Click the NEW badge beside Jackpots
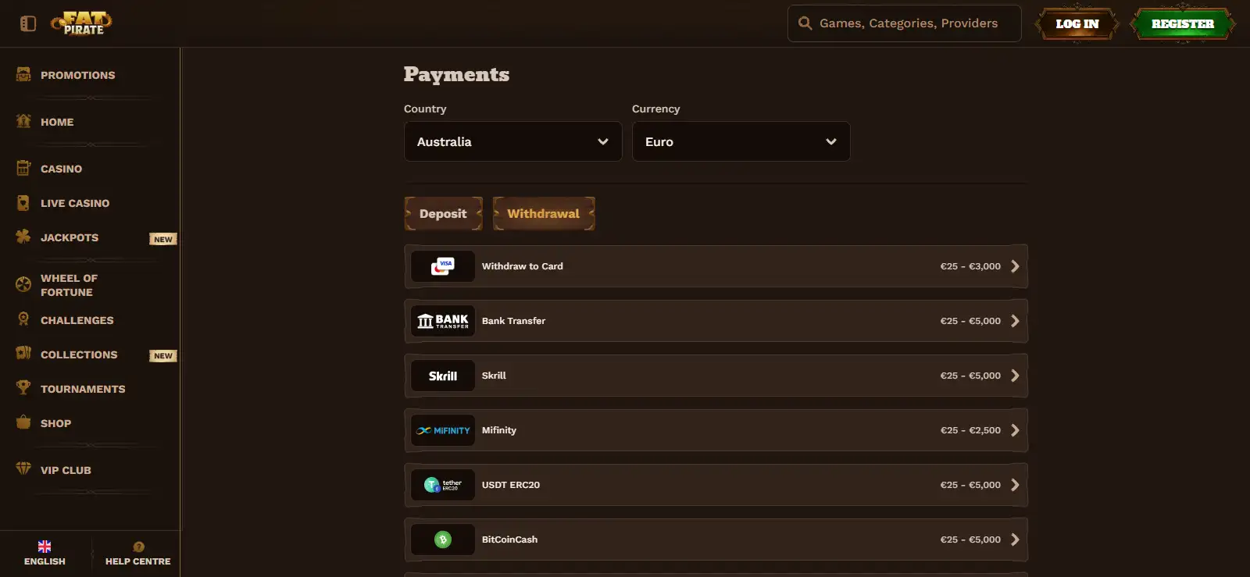 [163, 239]
